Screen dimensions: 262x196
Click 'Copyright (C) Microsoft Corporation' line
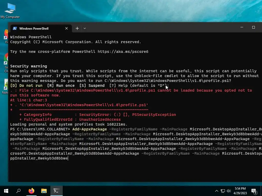[76, 42]
